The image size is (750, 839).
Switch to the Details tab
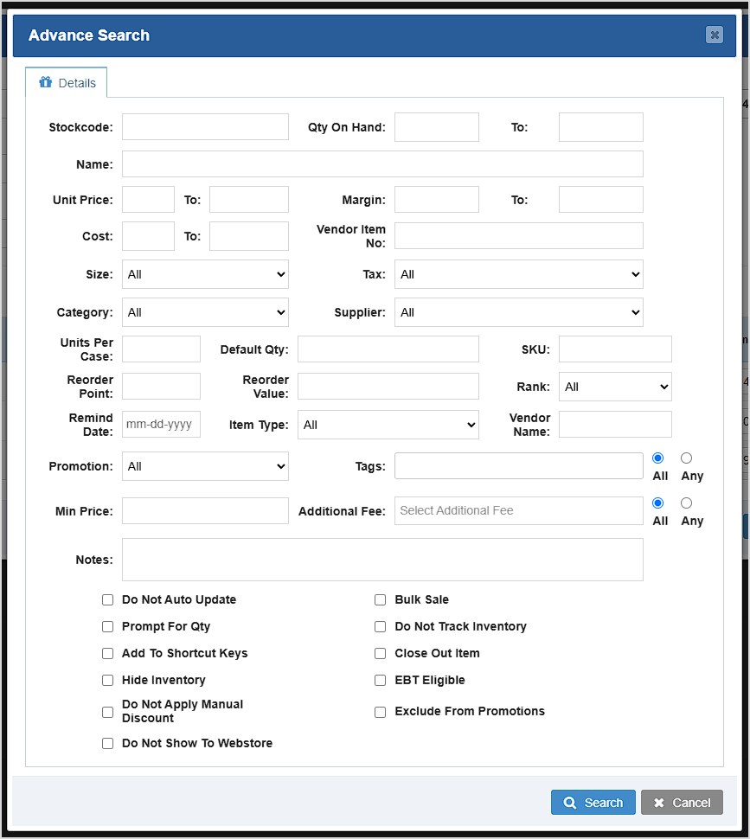coord(67,82)
